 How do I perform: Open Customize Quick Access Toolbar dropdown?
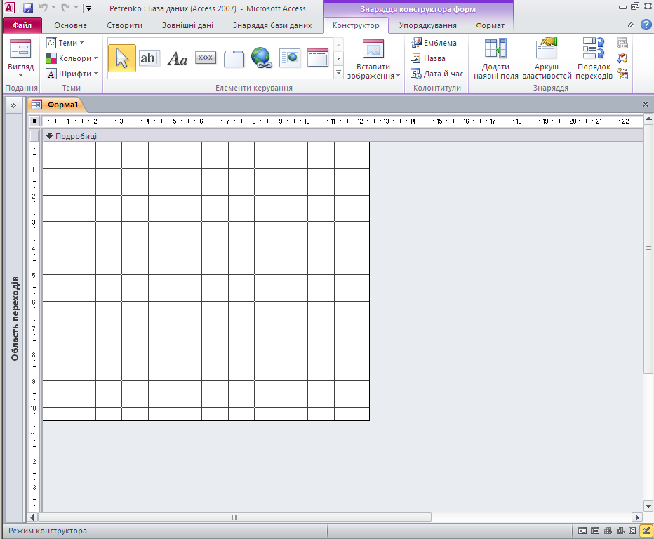[88, 8]
